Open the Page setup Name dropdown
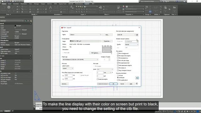This screenshot has height=113, width=201. click(x=85, y=35)
